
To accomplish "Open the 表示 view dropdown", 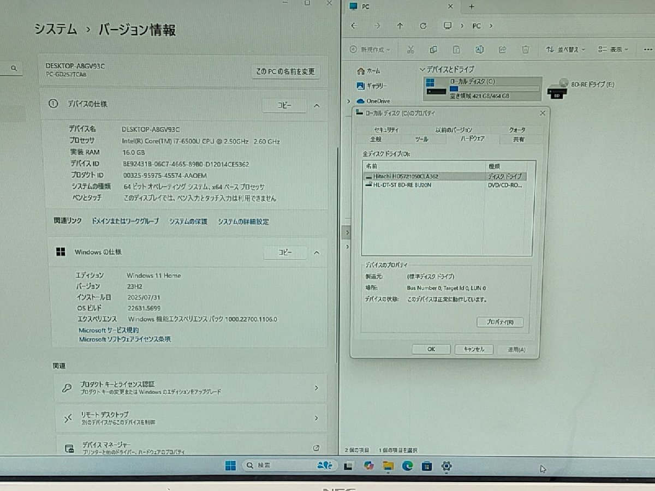I will click(613, 50).
